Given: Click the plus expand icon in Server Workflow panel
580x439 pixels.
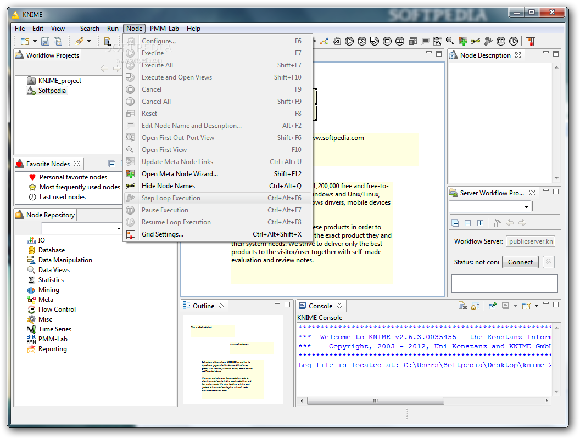Looking at the screenshot, I should (480, 223).
